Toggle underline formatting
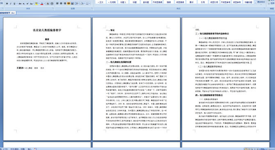This screenshot has height=150, width=275. (14, 4)
